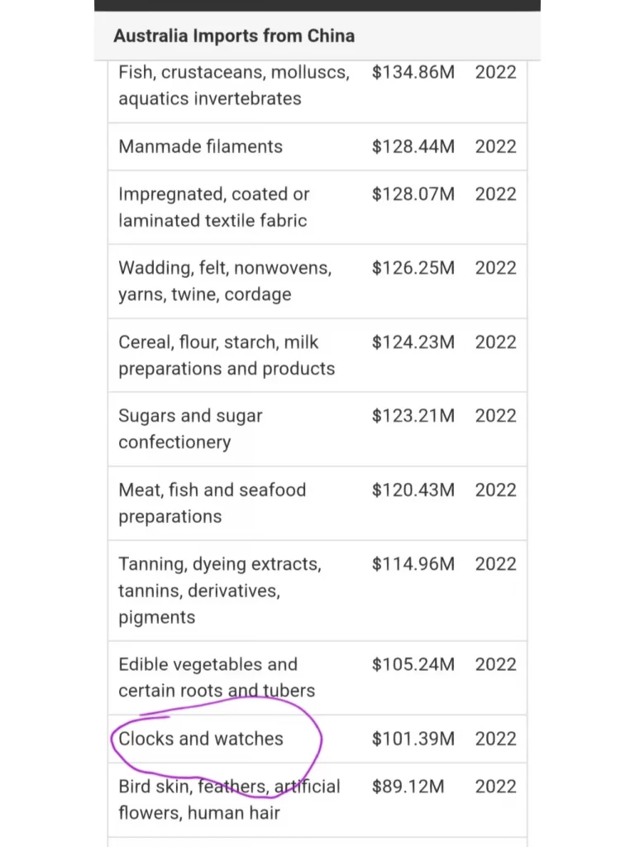
Task: Click the 2022 year beside $105.24M
Action: pyautogui.click(x=496, y=664)
